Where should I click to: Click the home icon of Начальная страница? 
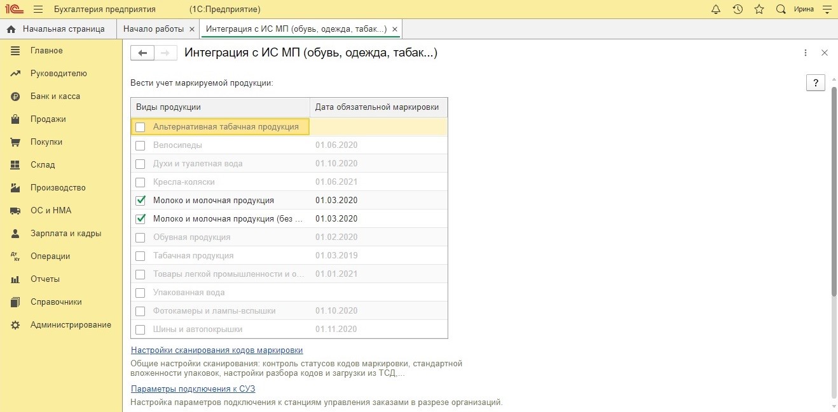tap(11, 29)
